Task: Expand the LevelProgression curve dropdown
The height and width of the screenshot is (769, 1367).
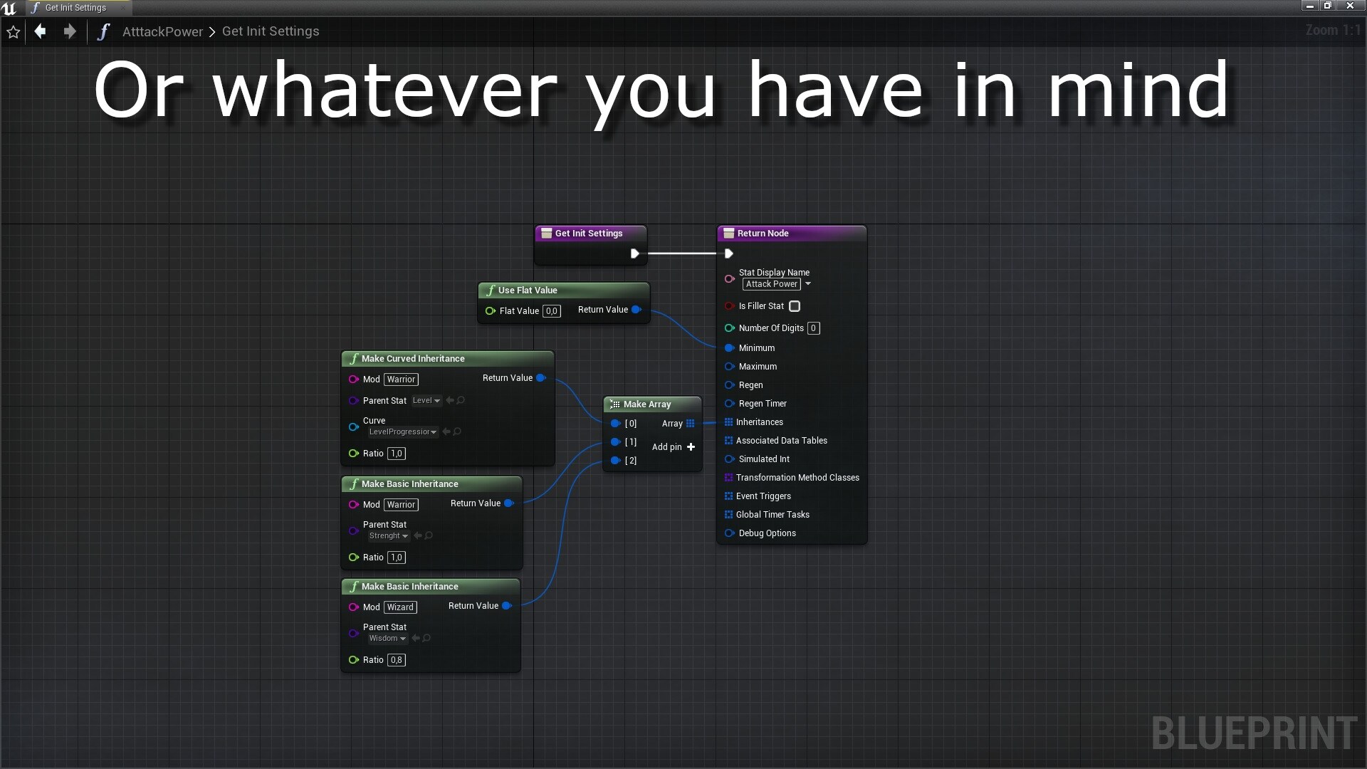Action: pyautogui.click(x=402, y=431)
